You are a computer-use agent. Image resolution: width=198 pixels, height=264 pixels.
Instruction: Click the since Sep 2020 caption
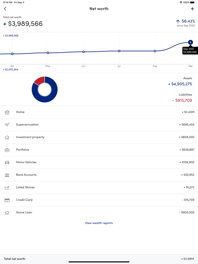coord(186,25)
